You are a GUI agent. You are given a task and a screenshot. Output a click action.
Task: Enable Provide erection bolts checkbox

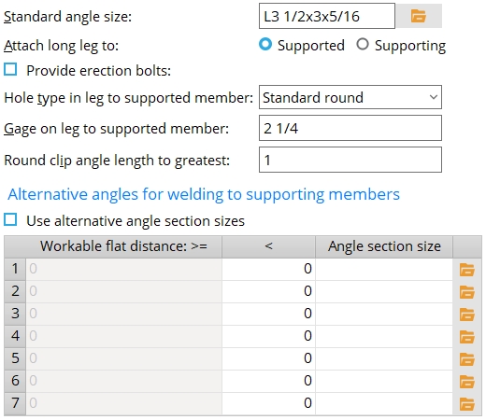[10, 69]
